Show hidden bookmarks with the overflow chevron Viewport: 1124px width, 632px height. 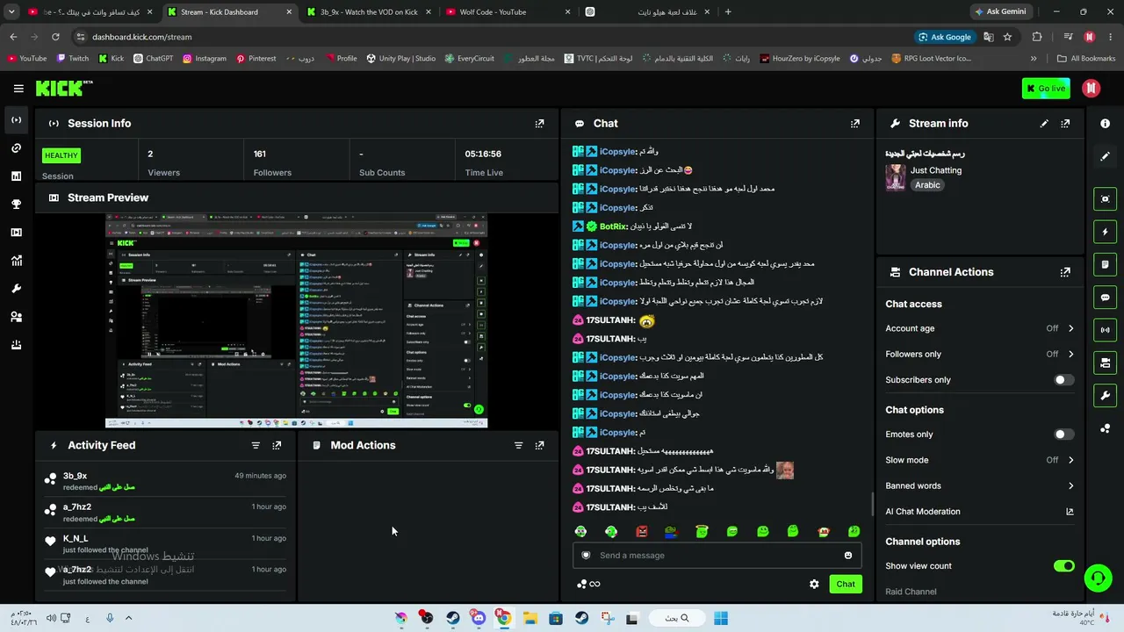(x=1033, y=59)
